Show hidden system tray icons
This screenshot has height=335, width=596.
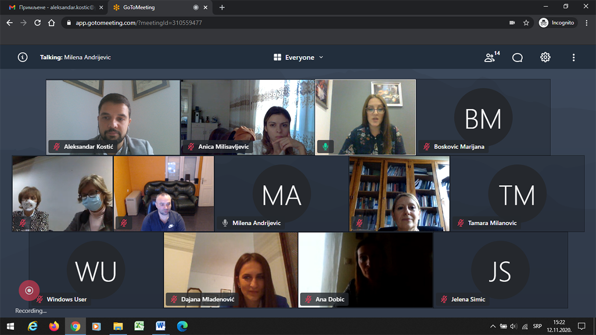coord(493,326)
